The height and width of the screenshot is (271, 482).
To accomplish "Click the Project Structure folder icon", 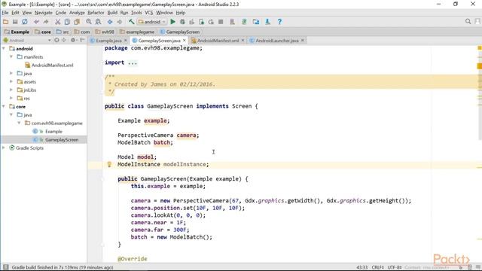I will pos(256,22).
